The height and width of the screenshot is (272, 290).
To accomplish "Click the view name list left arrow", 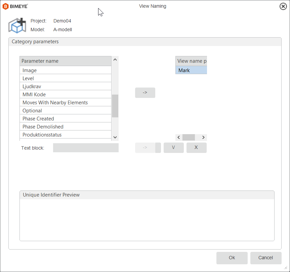I will 179,138.
